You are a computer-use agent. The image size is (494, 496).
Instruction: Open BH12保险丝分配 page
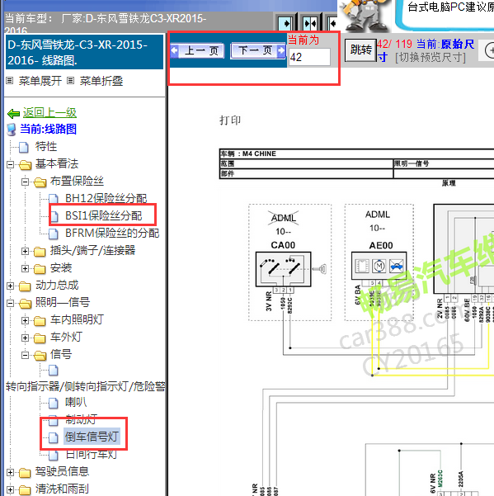pyautogui.click(x=106, y=198)
